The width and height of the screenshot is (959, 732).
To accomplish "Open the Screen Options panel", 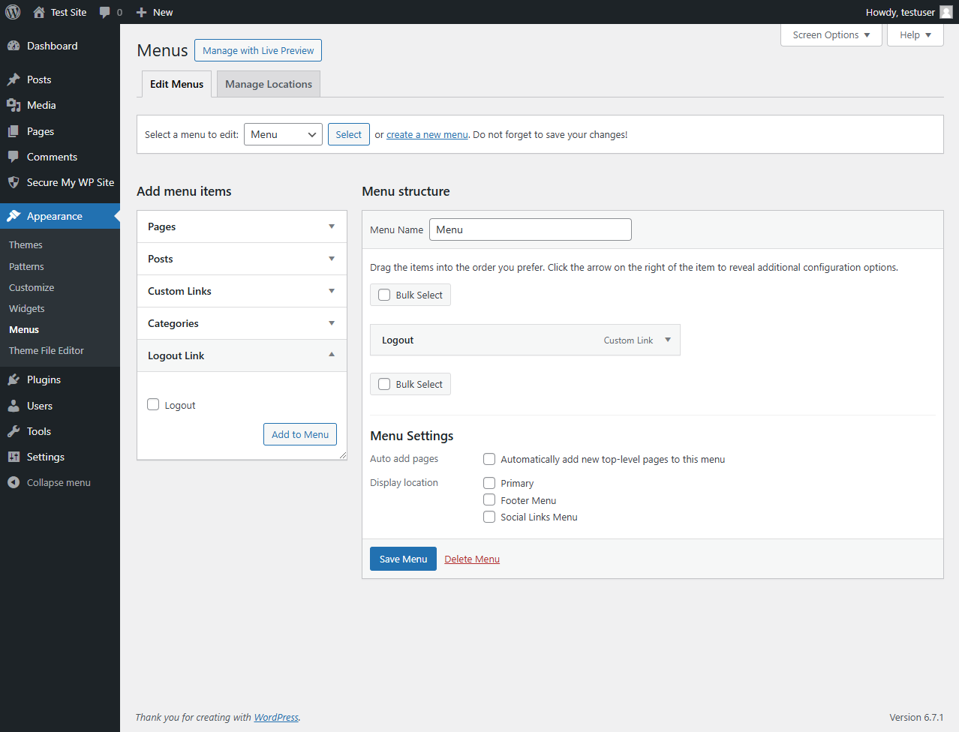I will 830,34.
